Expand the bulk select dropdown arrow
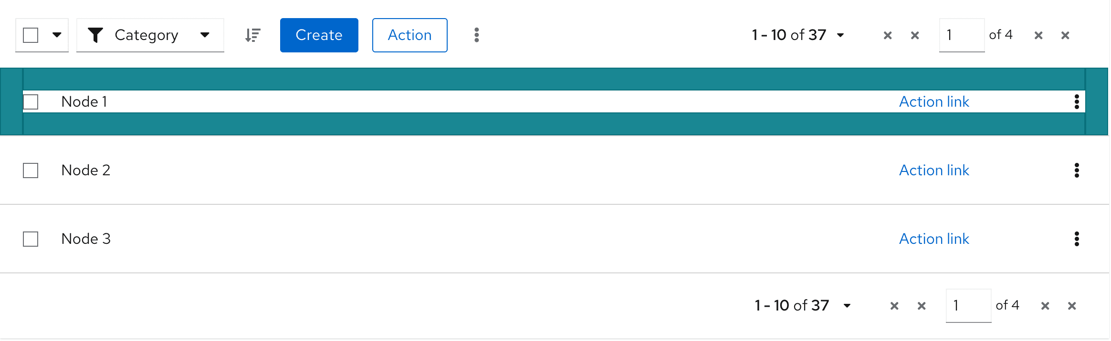Image resolution: width=1111 pixels, height=341 pixels. pos(57,35)
